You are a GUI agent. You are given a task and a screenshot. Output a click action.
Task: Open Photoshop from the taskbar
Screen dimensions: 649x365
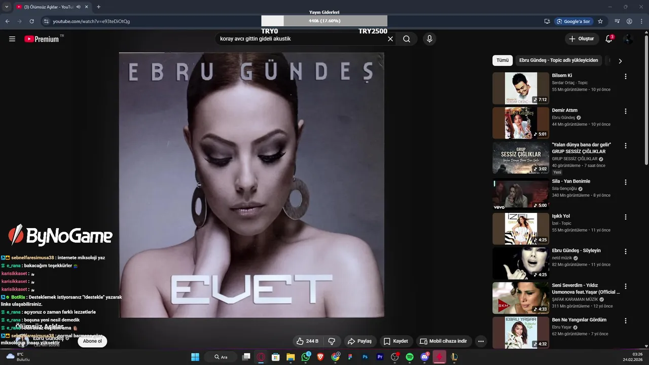coord(365,357)
